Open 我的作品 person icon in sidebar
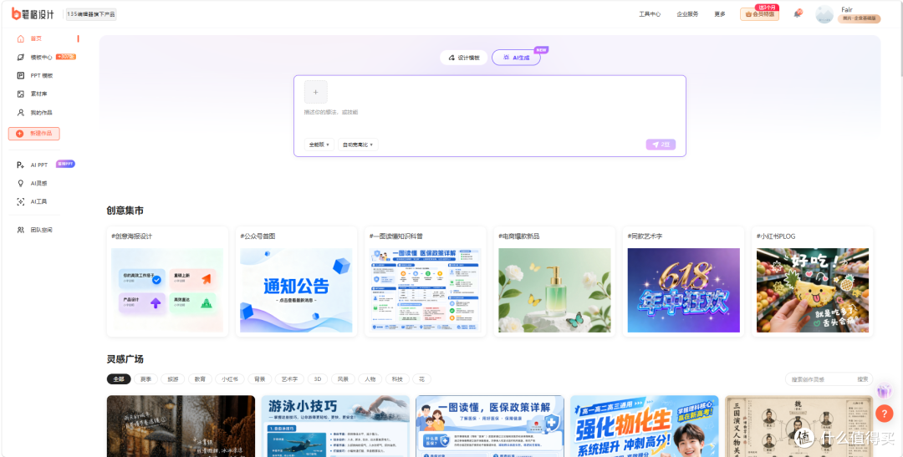903x457 pixels. click(x=21, y=112)
